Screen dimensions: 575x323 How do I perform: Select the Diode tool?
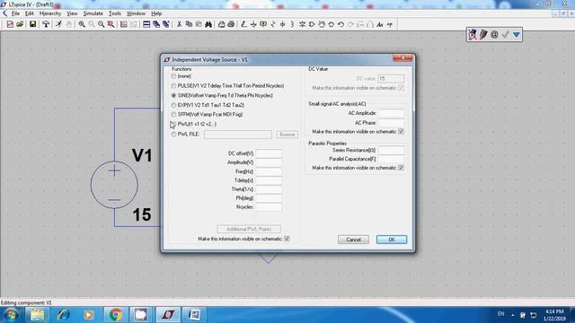pyautogui.click(x=302, y=24)
